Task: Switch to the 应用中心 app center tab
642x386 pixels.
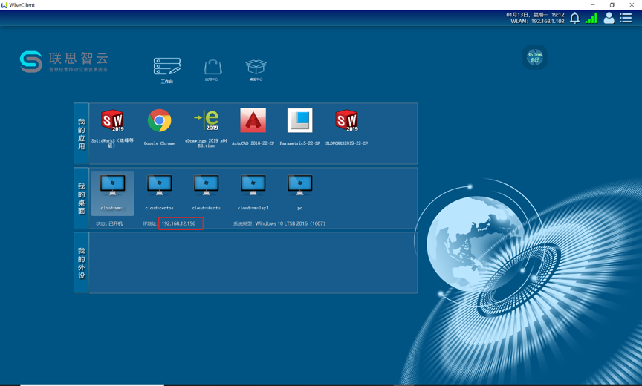Action: 212,69
